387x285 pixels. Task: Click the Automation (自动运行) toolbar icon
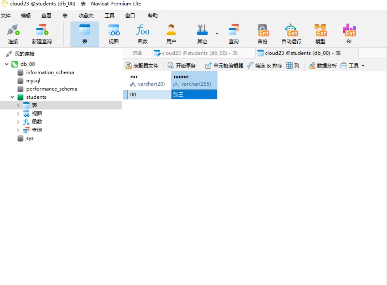tap(291, 34)
